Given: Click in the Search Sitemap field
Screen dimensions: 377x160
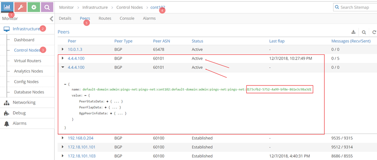Looking at the screenshot, I should pyautogui.click(x=356, y=7).
